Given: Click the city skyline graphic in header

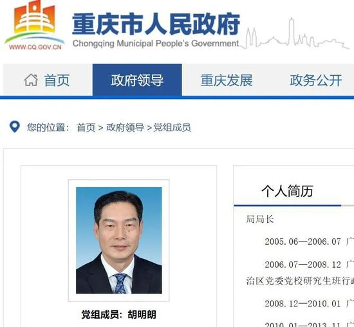Looking at the screenshot, I should [x=295, y=34].
